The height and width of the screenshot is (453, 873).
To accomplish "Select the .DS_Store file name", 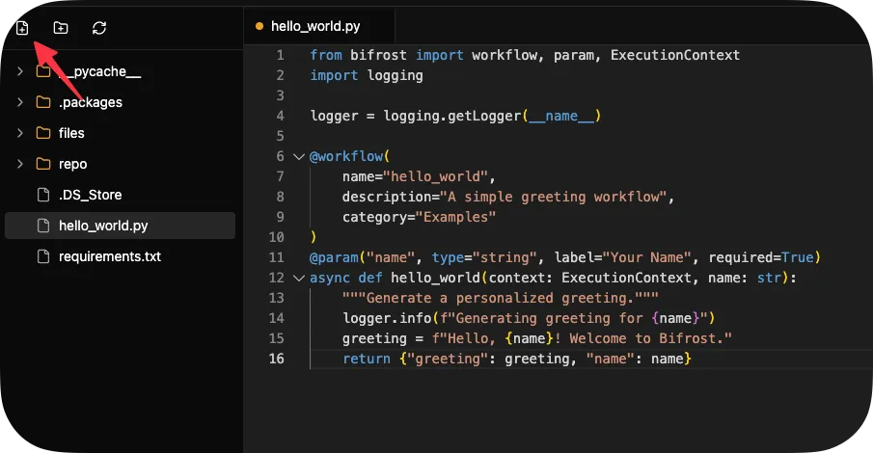I will 90,195.
